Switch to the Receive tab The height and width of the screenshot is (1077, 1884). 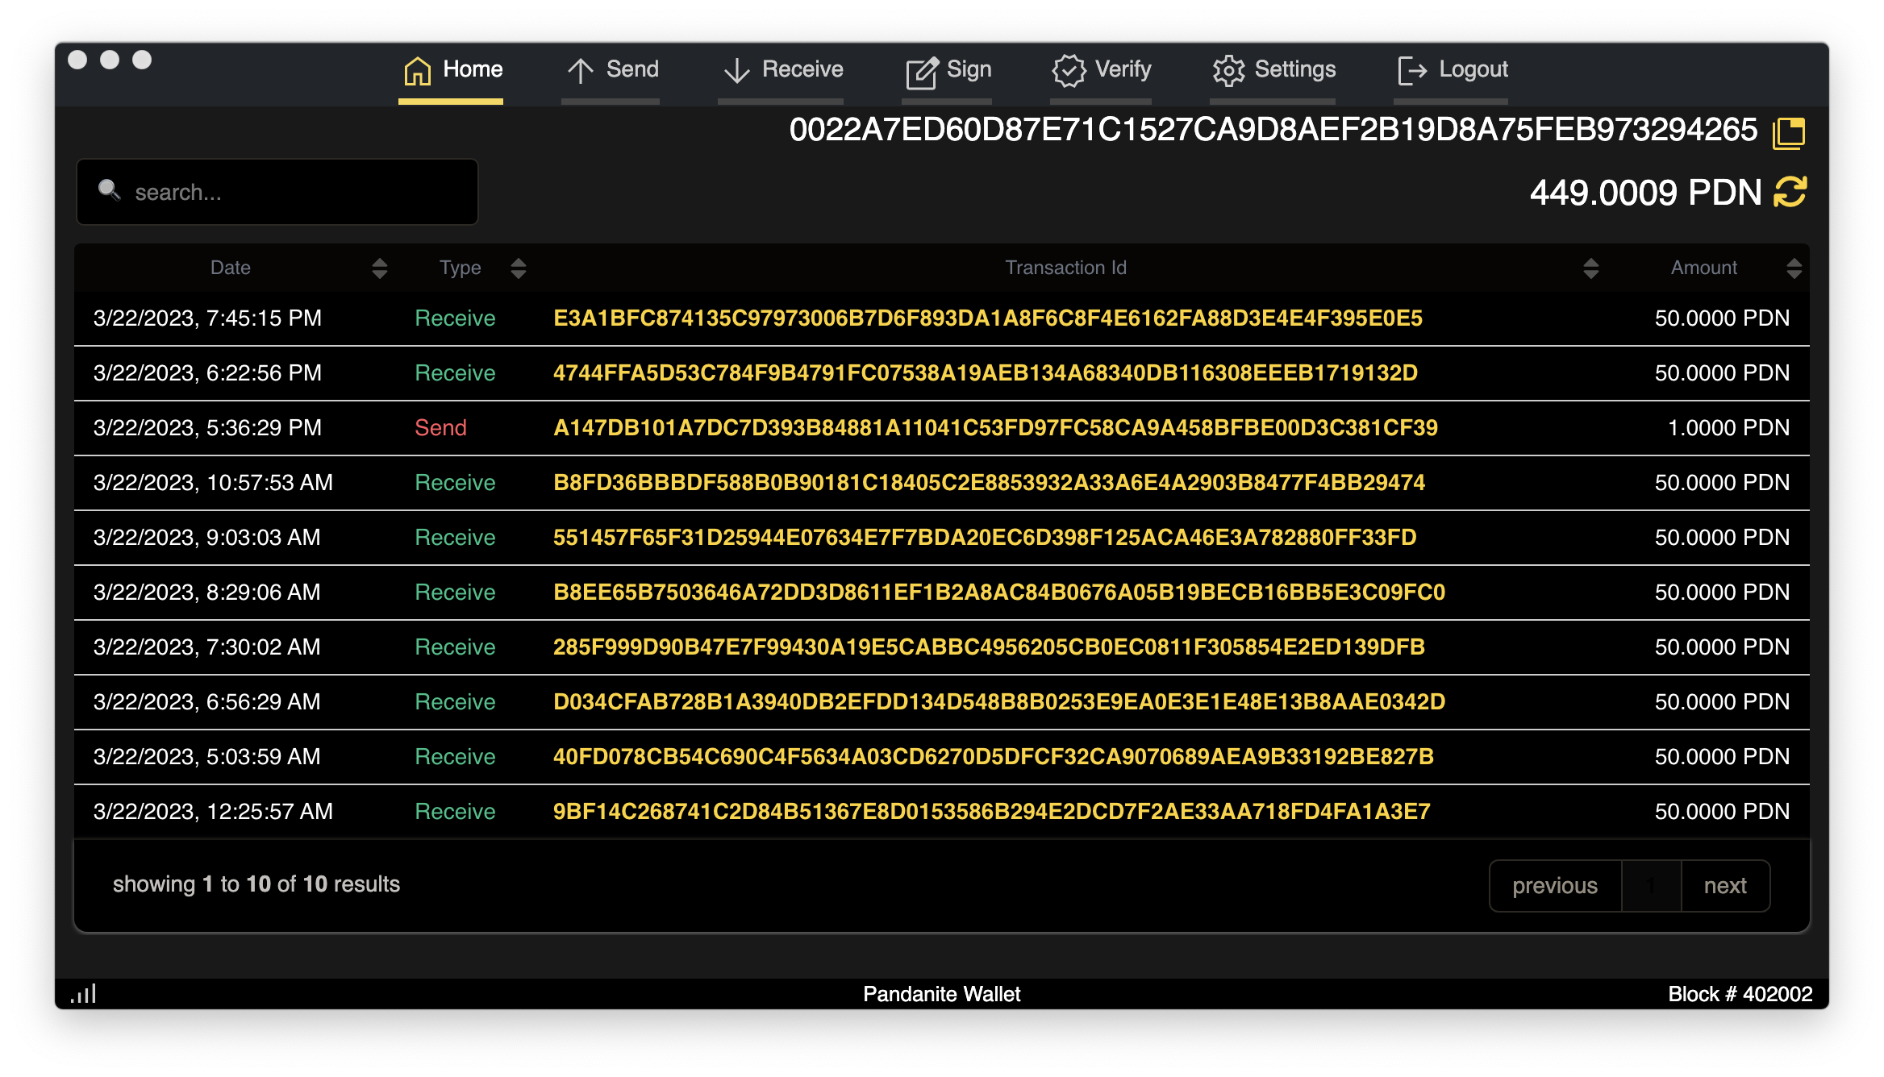(782, 70)
